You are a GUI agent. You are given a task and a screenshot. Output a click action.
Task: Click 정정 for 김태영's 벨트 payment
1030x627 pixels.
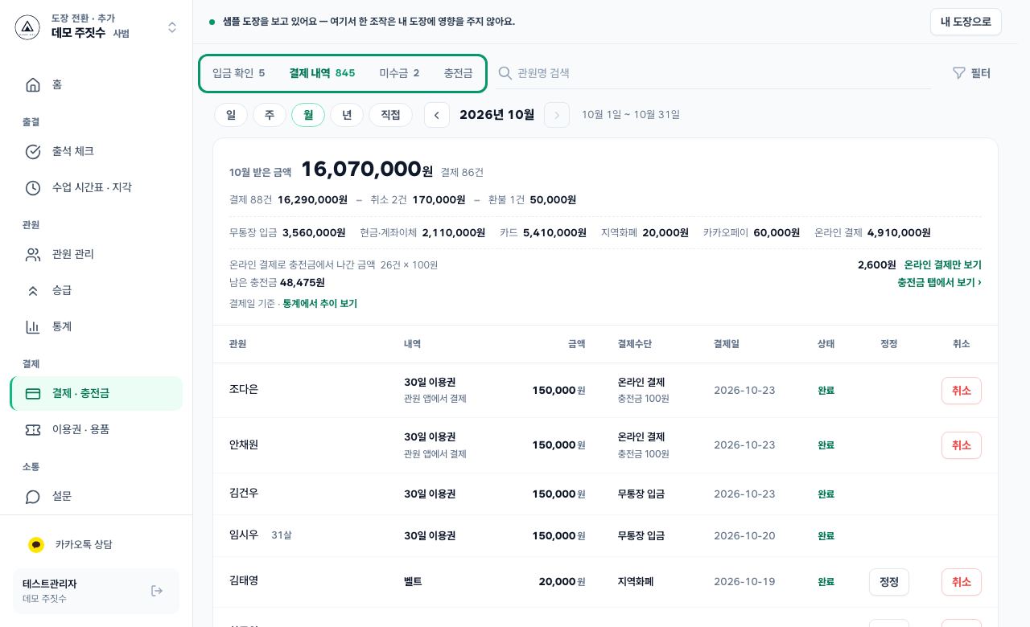pos(888,582)
